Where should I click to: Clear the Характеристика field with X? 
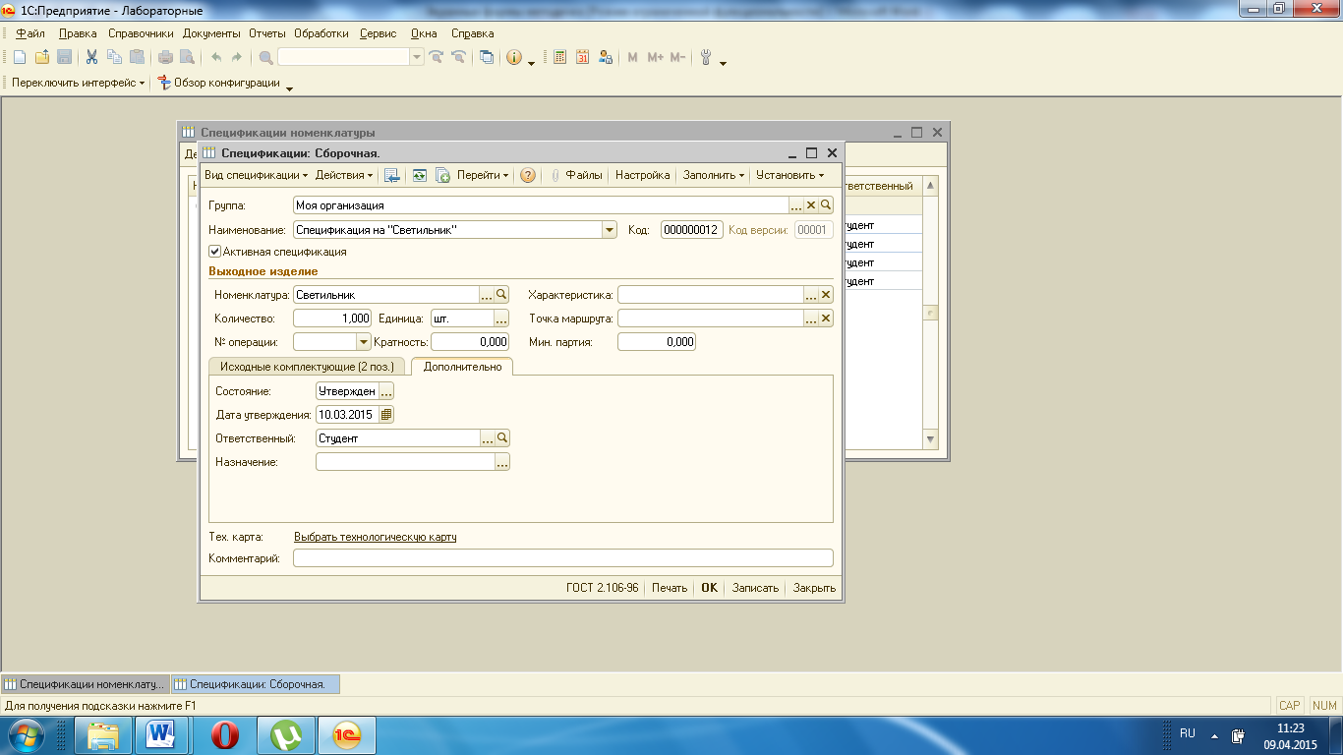826,294
